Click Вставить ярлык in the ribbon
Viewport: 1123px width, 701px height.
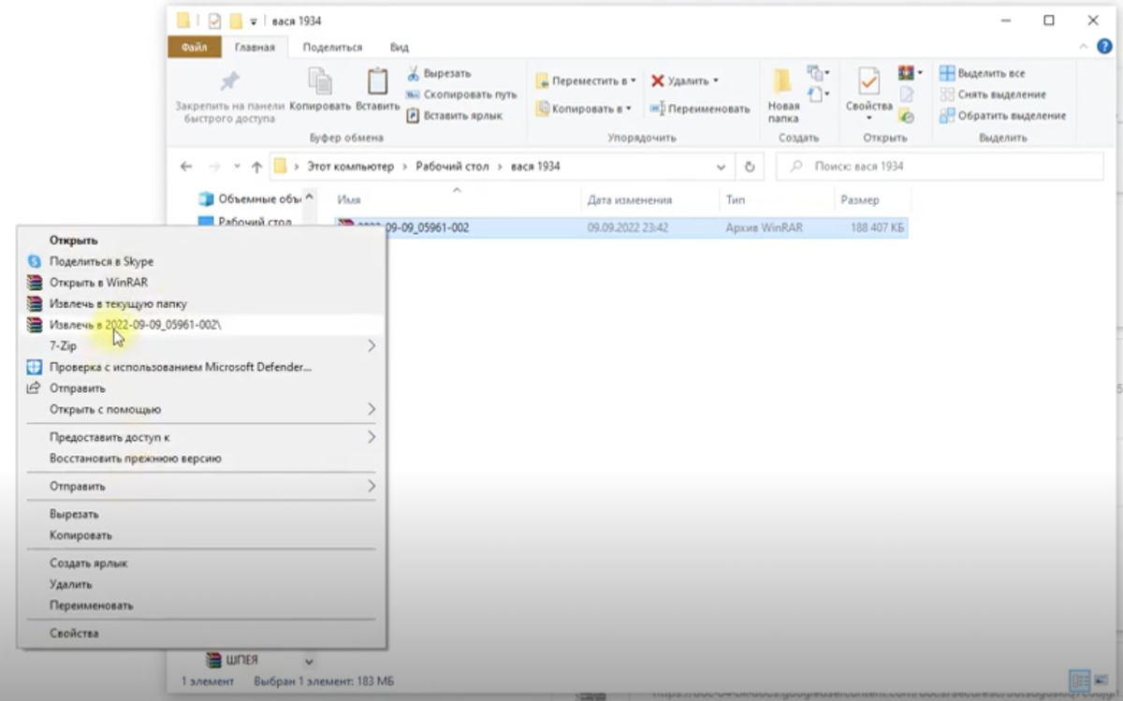pyautogui.click(x=455, y=115)
